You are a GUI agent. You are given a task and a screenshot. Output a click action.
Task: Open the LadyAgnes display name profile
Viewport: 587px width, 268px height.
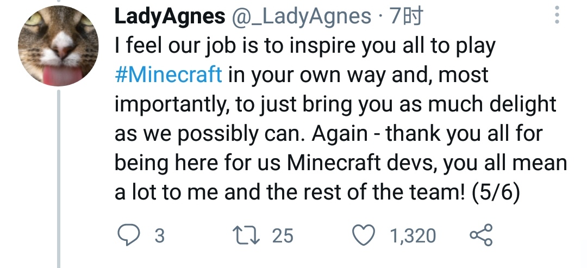coord(170,17)
